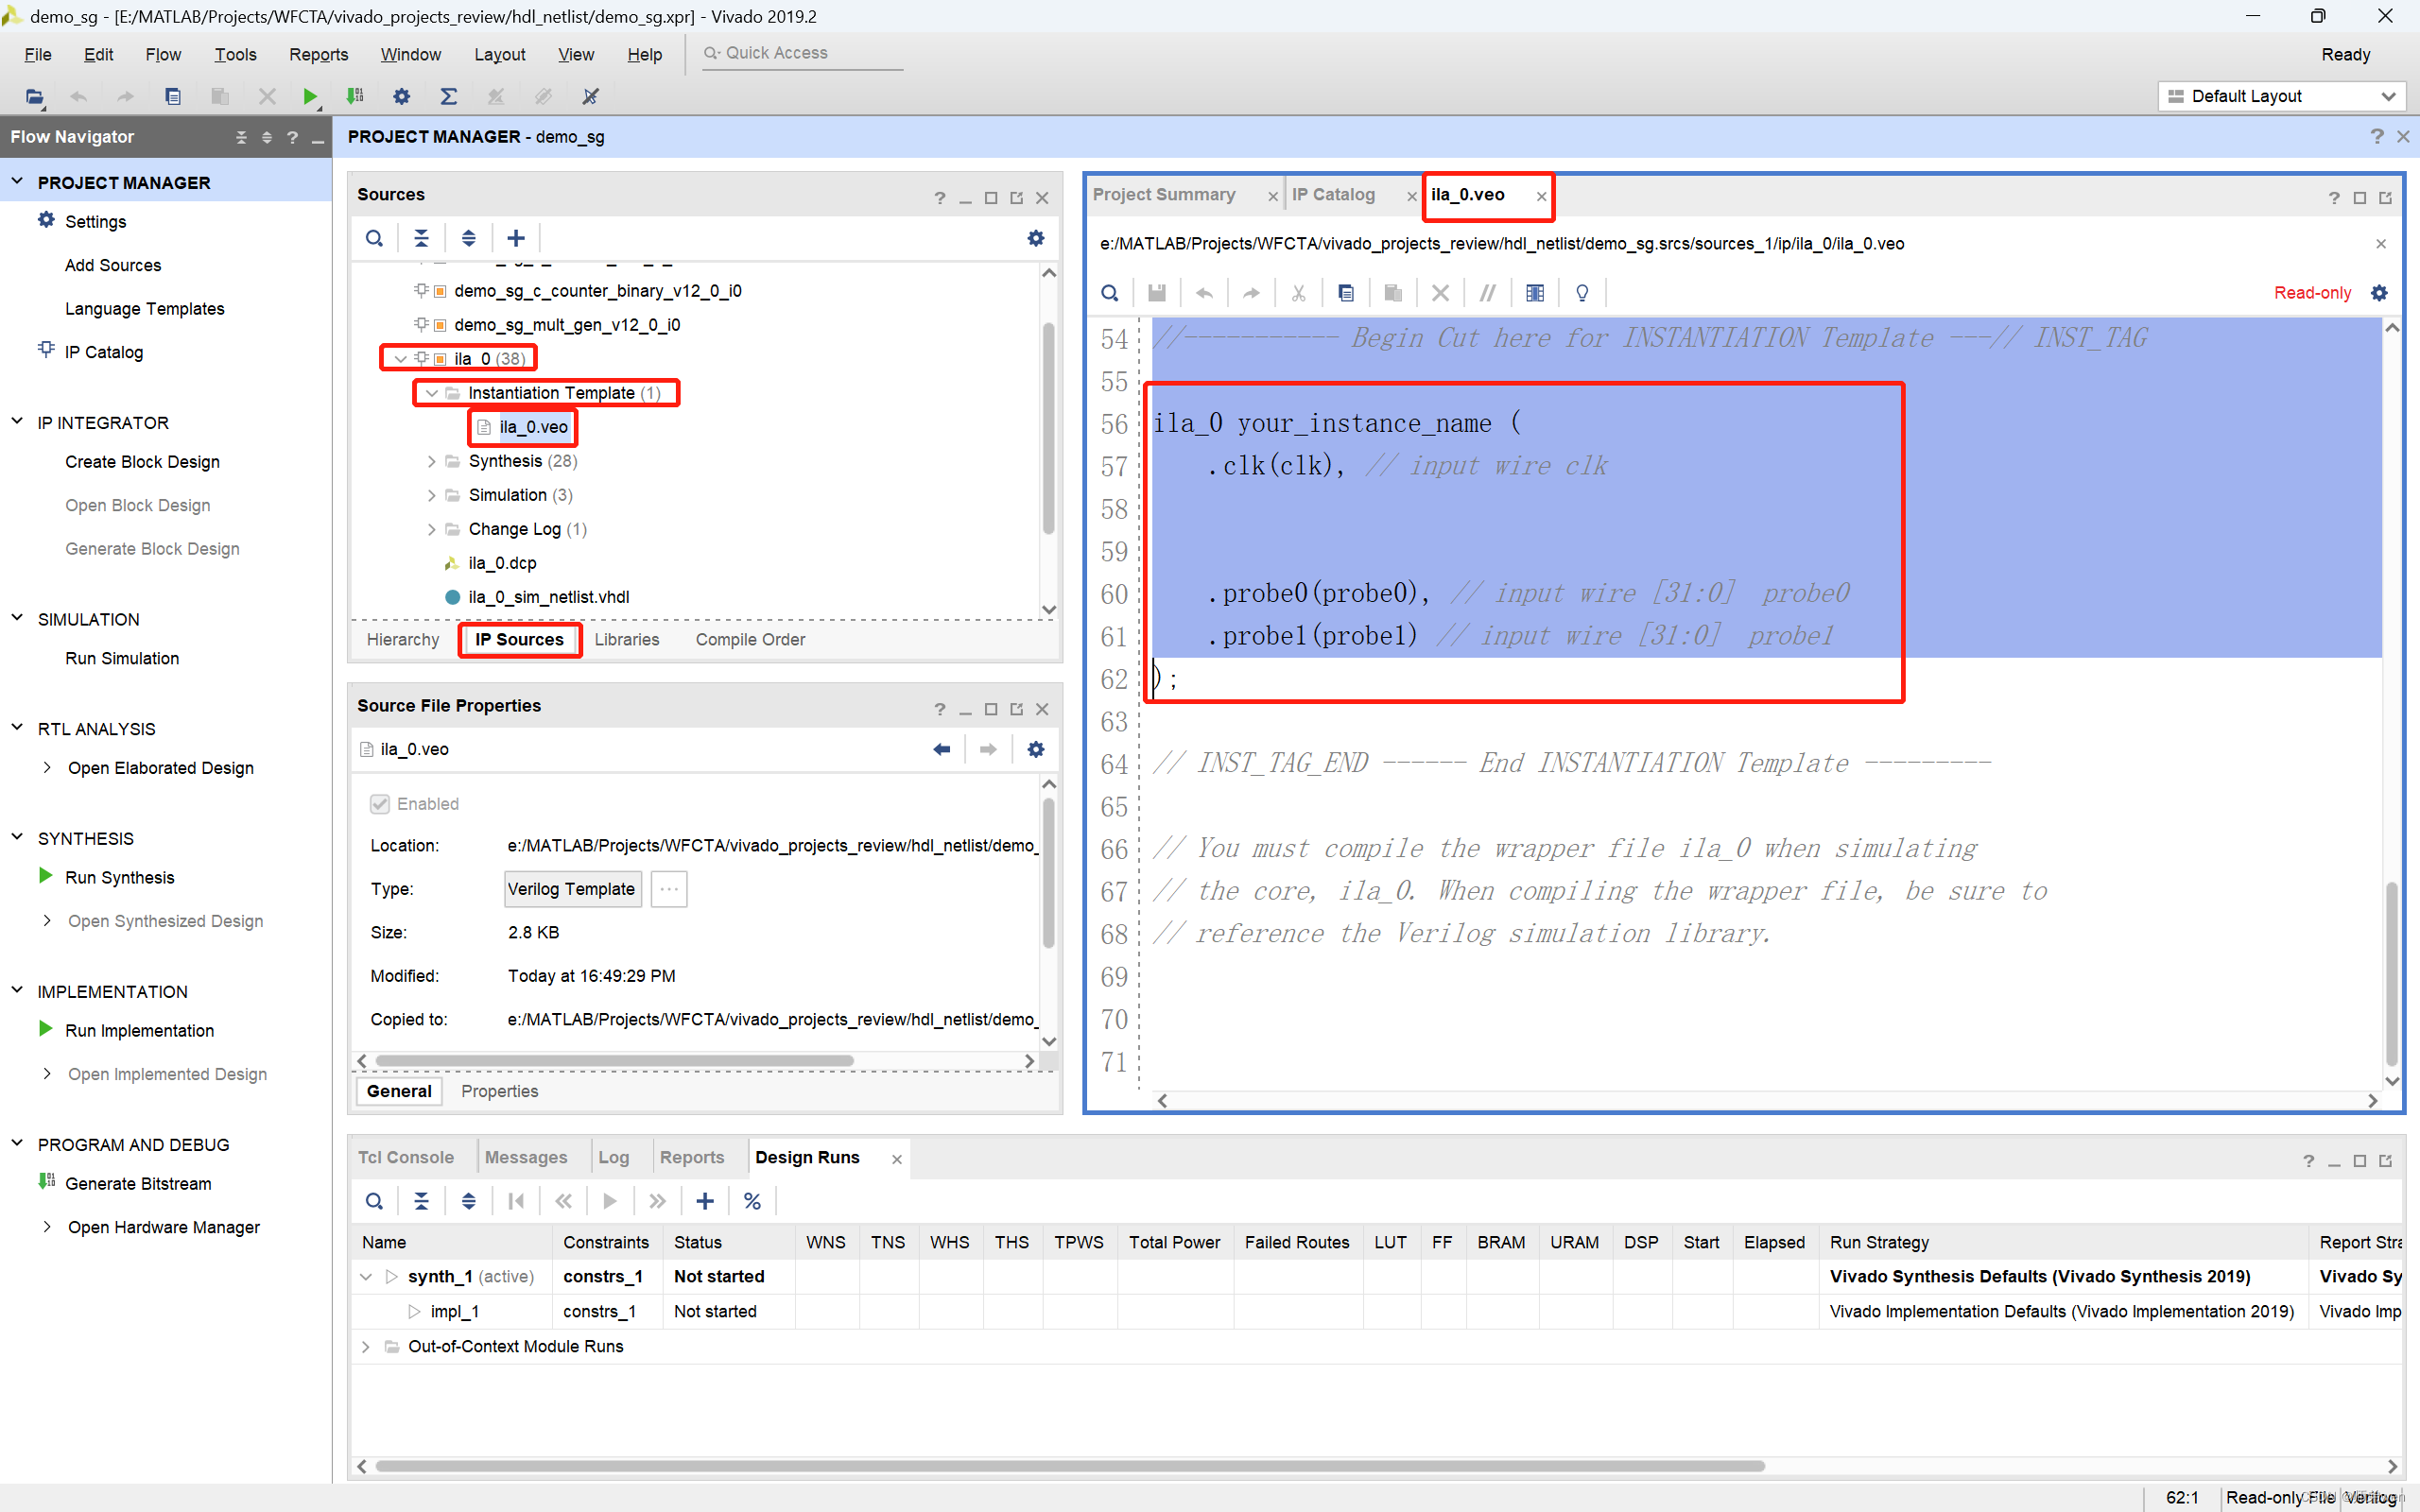The image size is (2420, 1512).
Task: Click the editor search magnifier icon
Action: click(1109, 293)
